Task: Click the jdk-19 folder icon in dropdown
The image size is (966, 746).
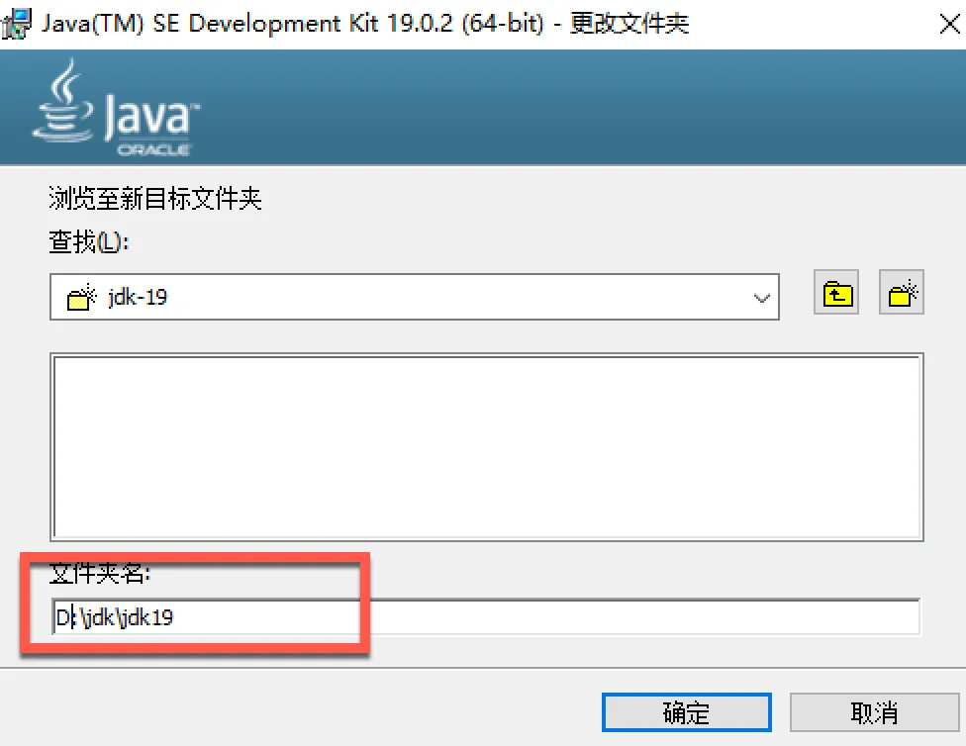Action: [81, 298]
